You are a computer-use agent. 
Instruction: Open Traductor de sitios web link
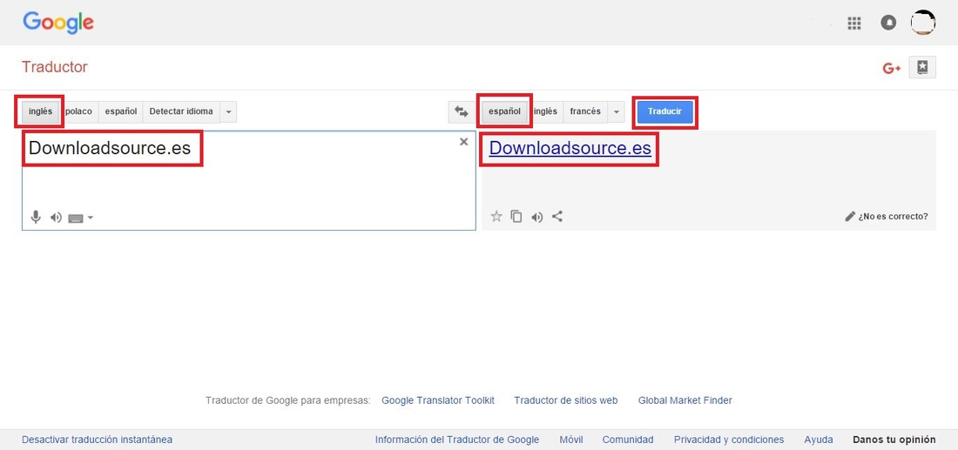tap(566, 400)
